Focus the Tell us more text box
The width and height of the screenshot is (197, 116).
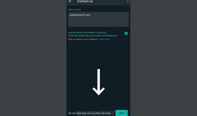[98, 19]
